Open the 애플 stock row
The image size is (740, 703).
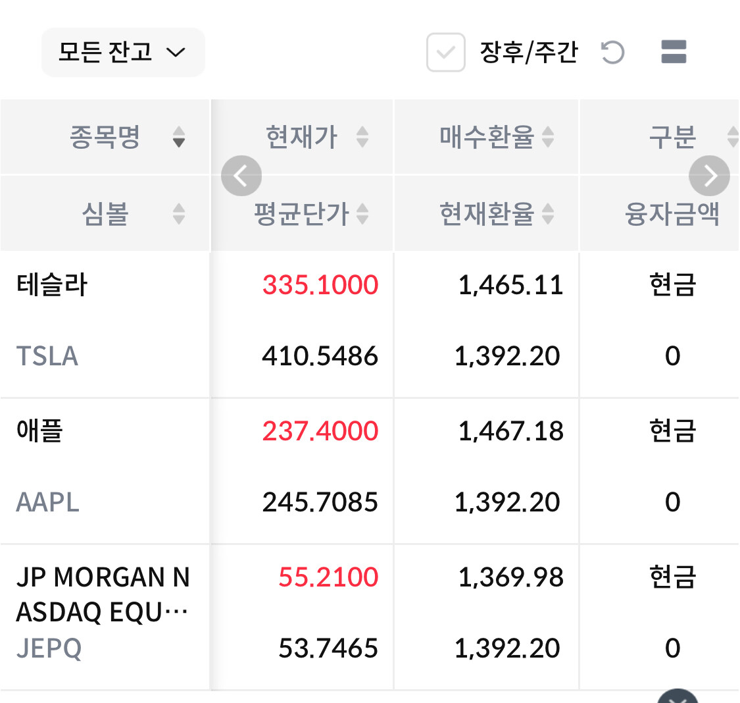click(x=39, y=431)
